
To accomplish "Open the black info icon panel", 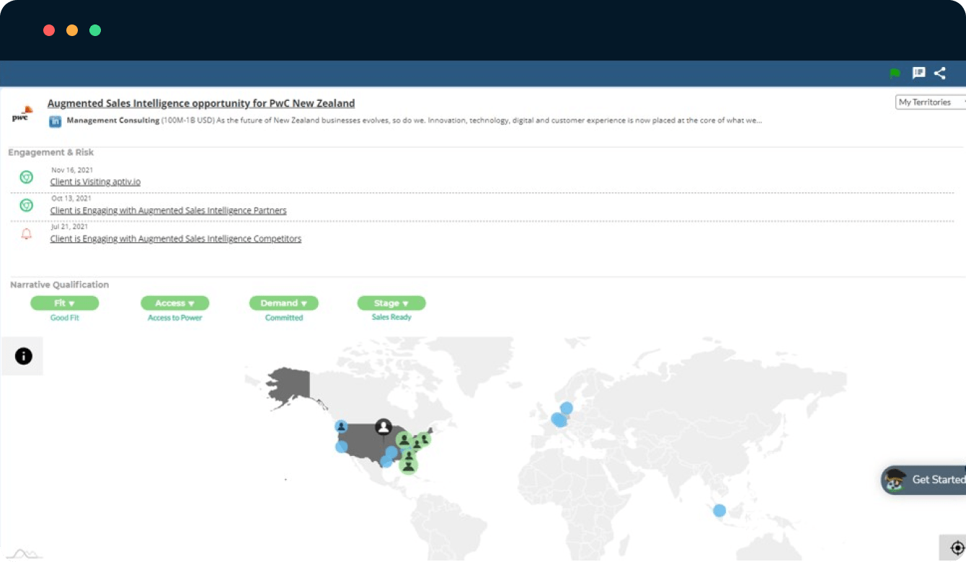I will coord(24,356).
